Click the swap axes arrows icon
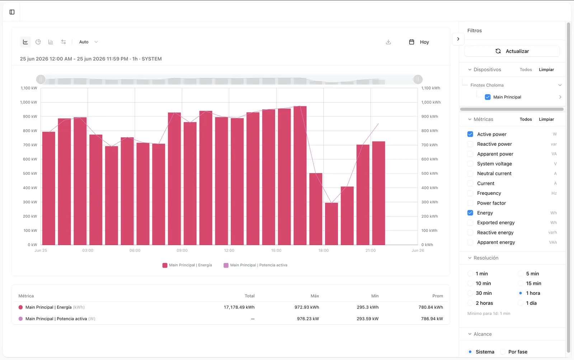Screen dimensions: 574x360 coord(63,42)
